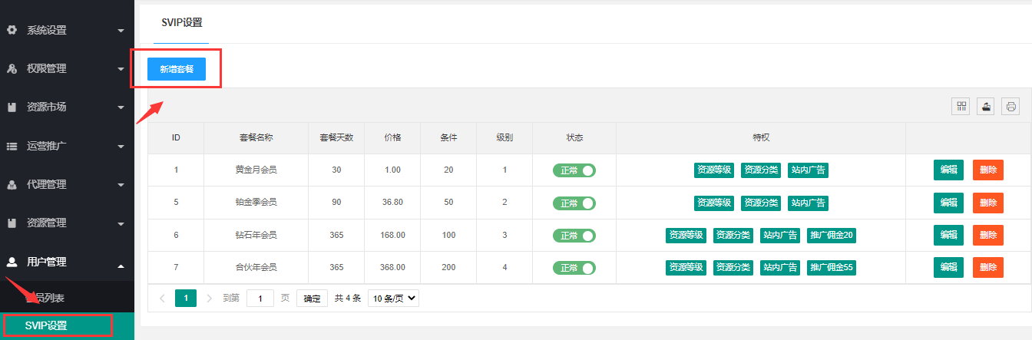Click the export table icon
This screenshot has width=1032, height=340.
[986, 107]
